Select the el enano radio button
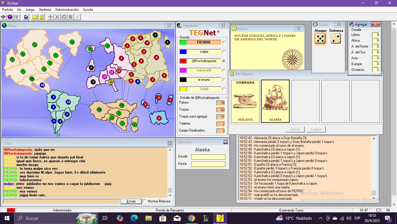 224,80
